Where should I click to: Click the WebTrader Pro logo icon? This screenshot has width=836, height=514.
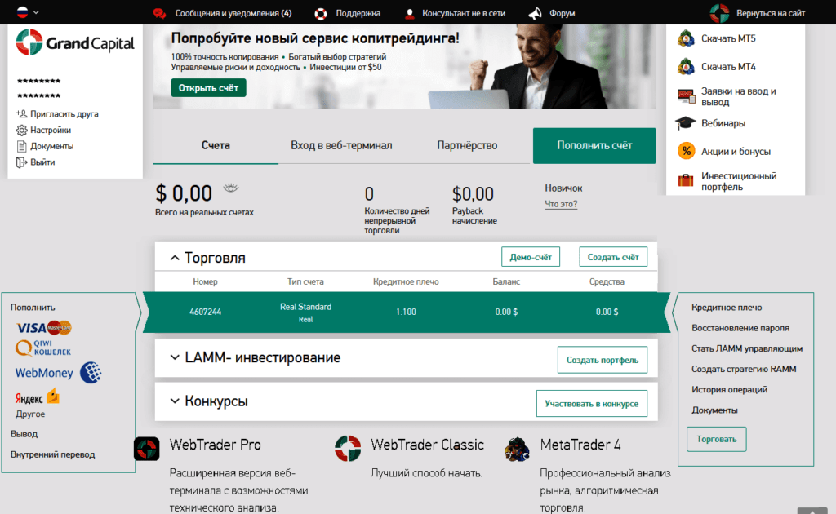click(147, 449)
